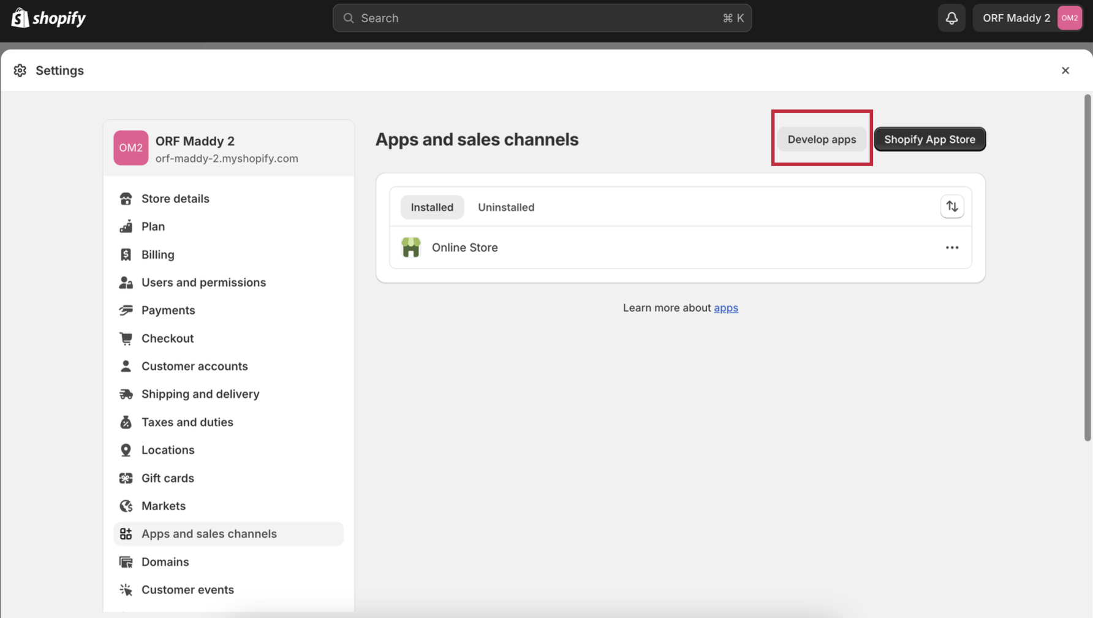Click the OM2 avatar in top bar

click(1070, 18)
